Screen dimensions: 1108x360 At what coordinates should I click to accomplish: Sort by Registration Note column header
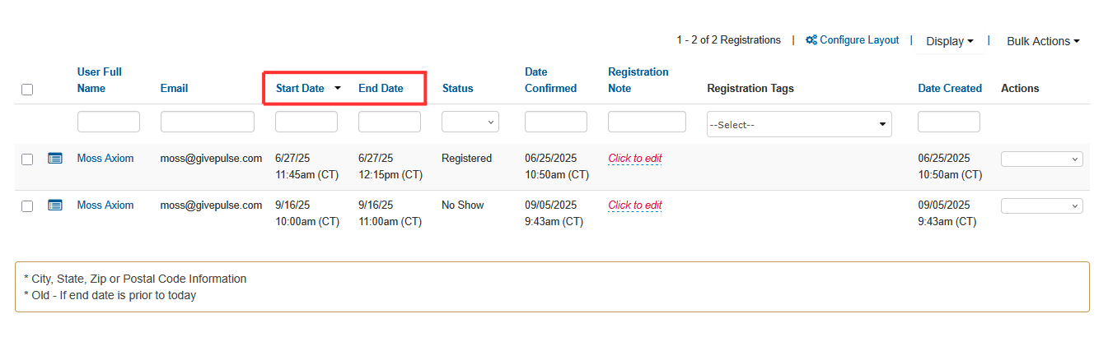[638, 80]
